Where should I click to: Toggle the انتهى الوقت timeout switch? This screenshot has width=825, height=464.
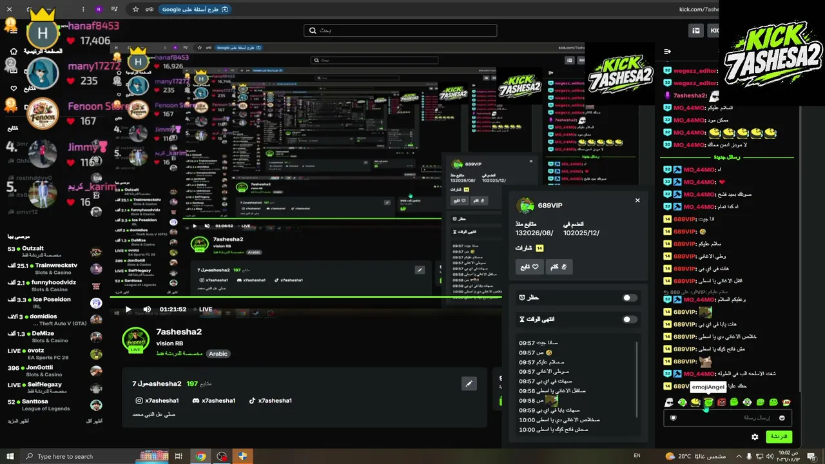pos(630,319)
